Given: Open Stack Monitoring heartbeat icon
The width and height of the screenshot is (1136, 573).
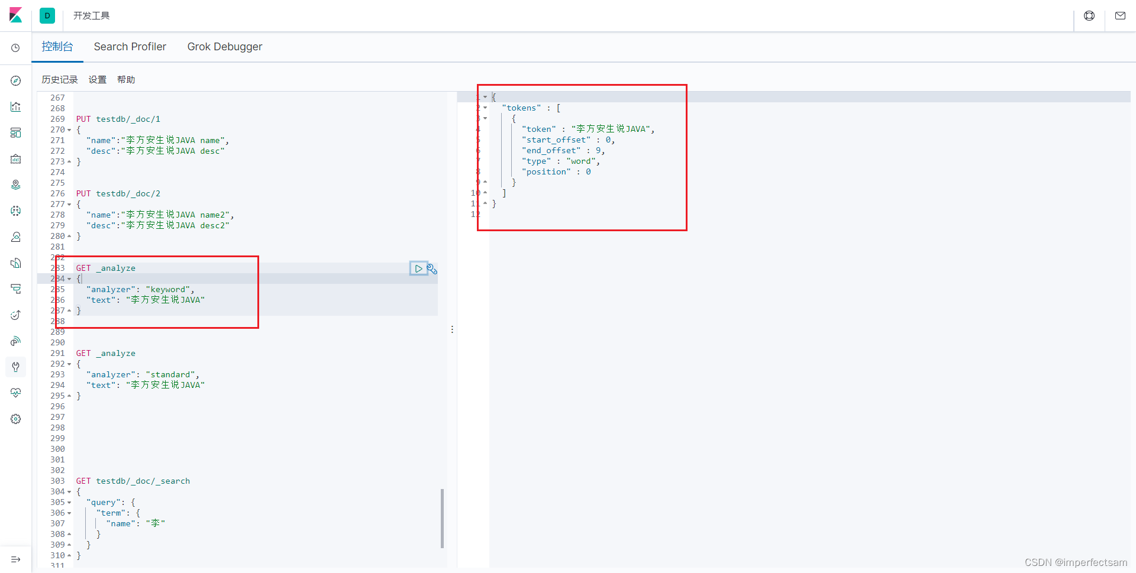Looking at the screenshot, I should tap(16, 393).
